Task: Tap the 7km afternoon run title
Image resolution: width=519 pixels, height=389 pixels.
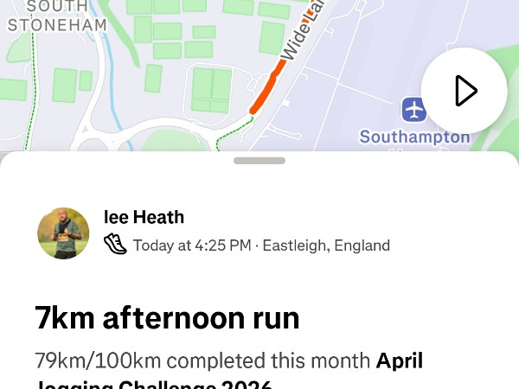Action: click(x=167, y=318)
